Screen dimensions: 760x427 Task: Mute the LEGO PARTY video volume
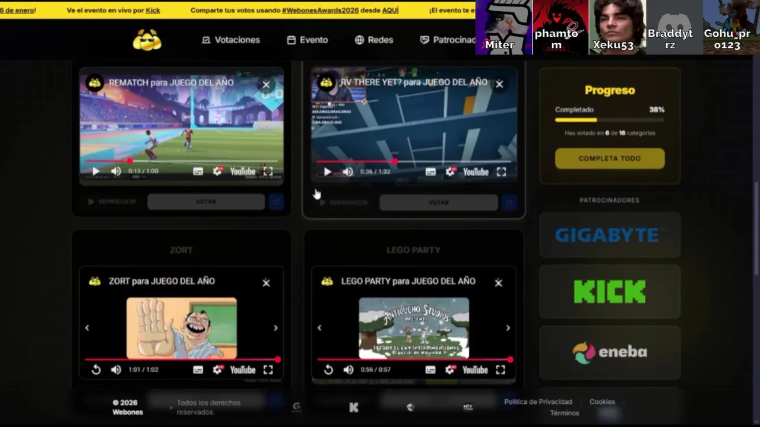coord(349,369)
